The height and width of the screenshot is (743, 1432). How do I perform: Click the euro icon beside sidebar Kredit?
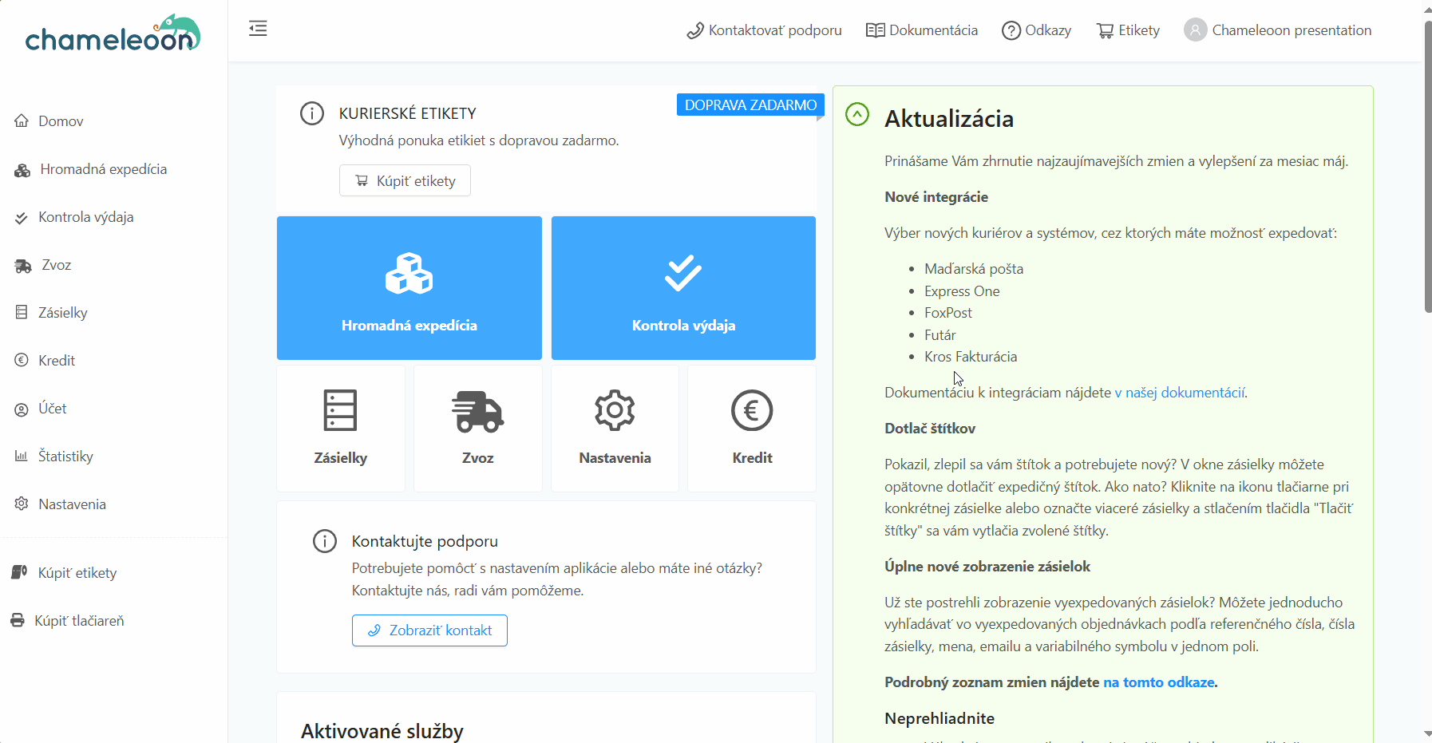22,360
